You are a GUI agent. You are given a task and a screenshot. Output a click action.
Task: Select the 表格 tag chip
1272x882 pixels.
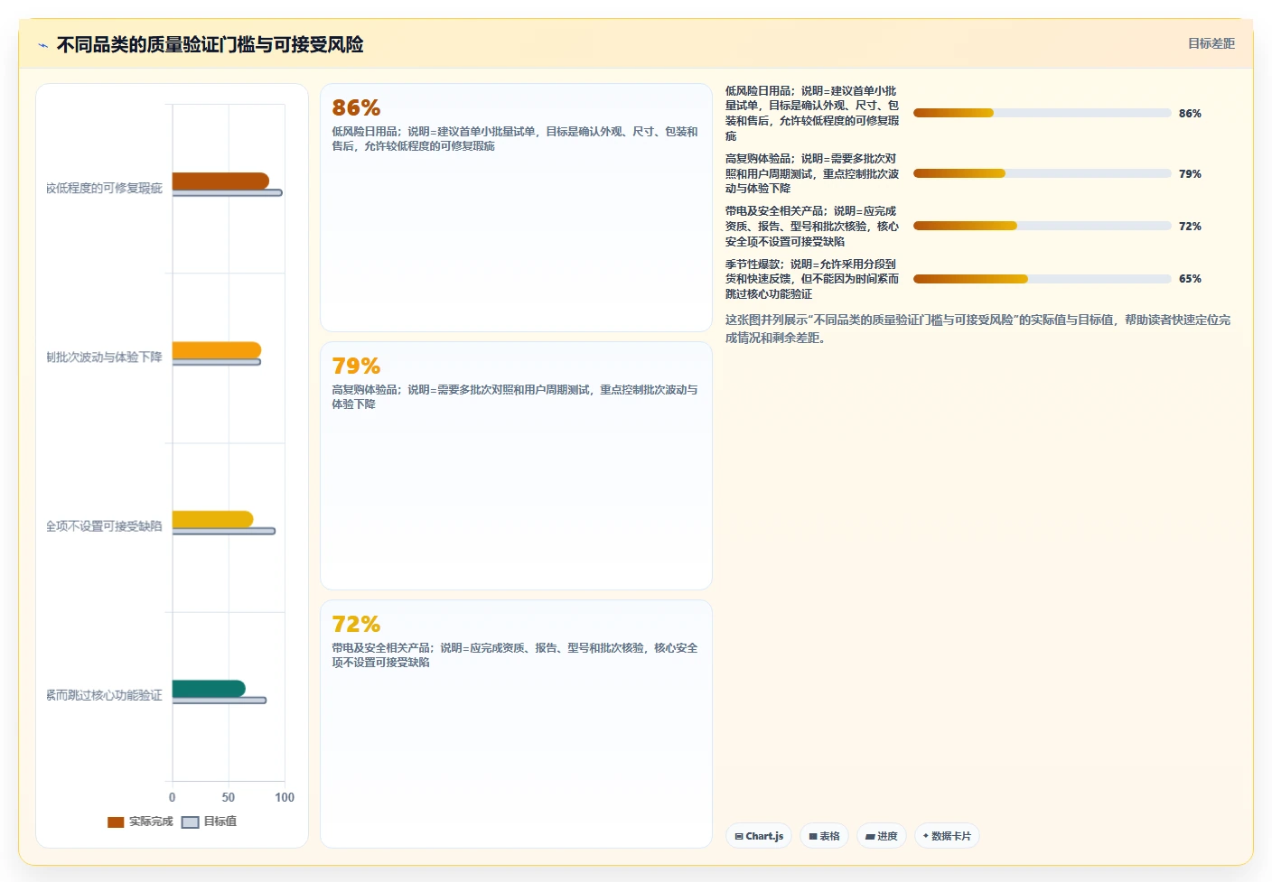tap(824, 836)
